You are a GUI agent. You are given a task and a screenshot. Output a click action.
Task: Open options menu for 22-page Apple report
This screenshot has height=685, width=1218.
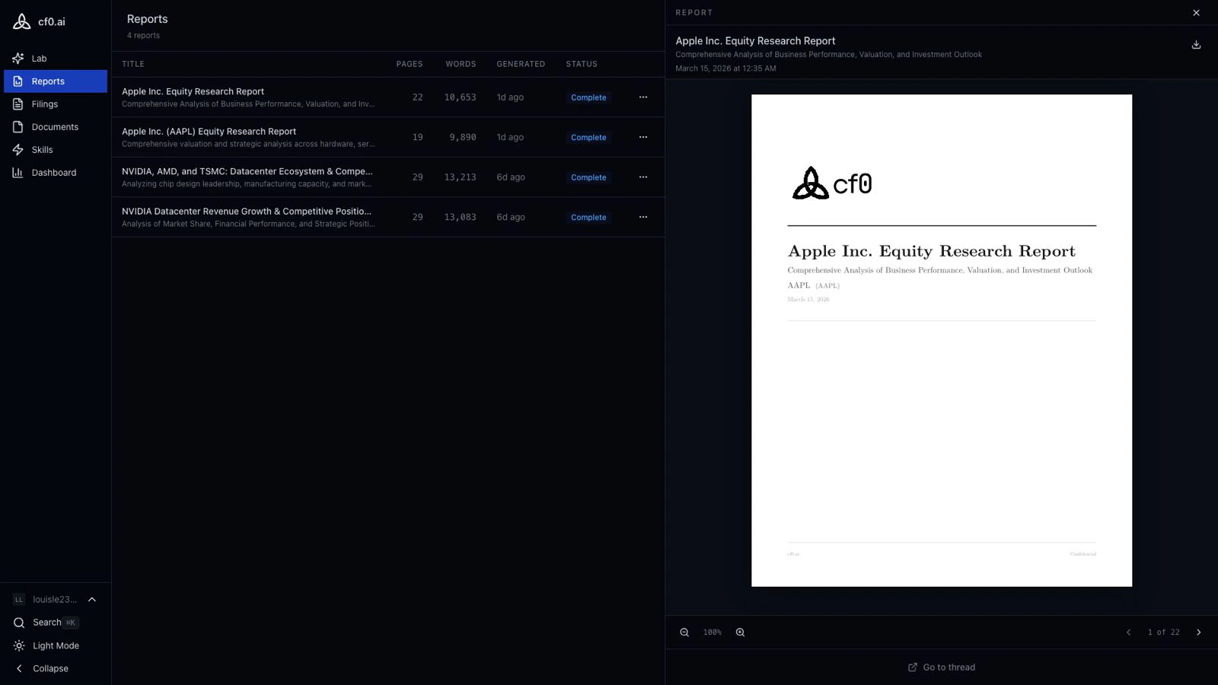click(x=643, y=97)
